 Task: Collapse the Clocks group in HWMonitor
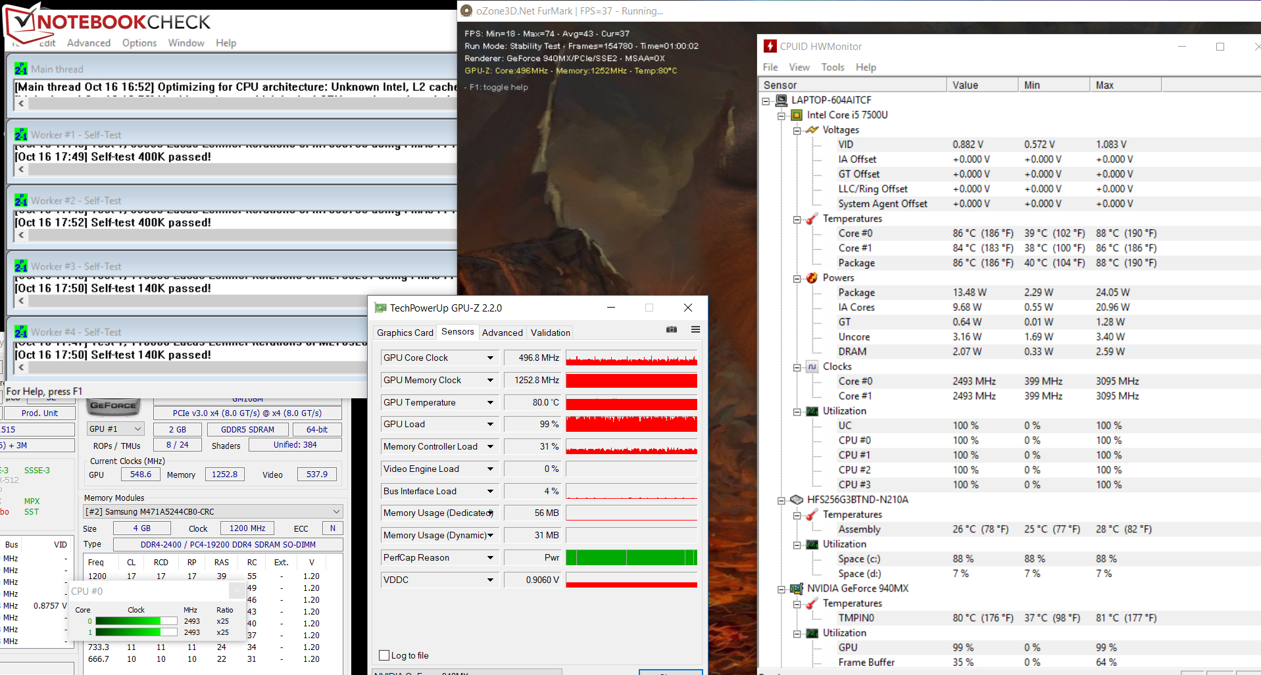click(797, 367)
